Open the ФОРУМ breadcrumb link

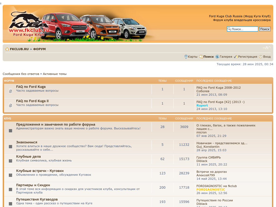tap(39, 49)
